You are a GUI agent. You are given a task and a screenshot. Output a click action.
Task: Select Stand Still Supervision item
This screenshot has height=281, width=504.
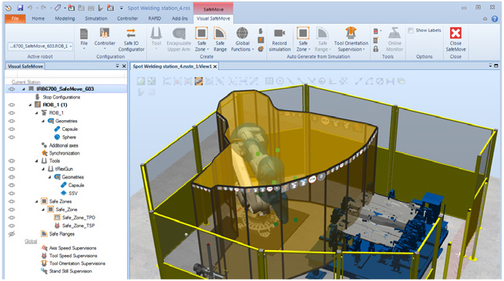70,271
